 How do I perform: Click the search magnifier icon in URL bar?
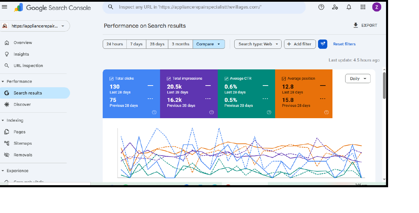coord(111,7)
